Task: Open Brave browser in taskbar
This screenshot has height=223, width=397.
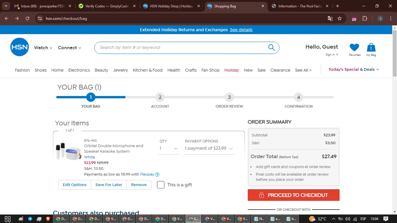Action: (x=48, y=219)
